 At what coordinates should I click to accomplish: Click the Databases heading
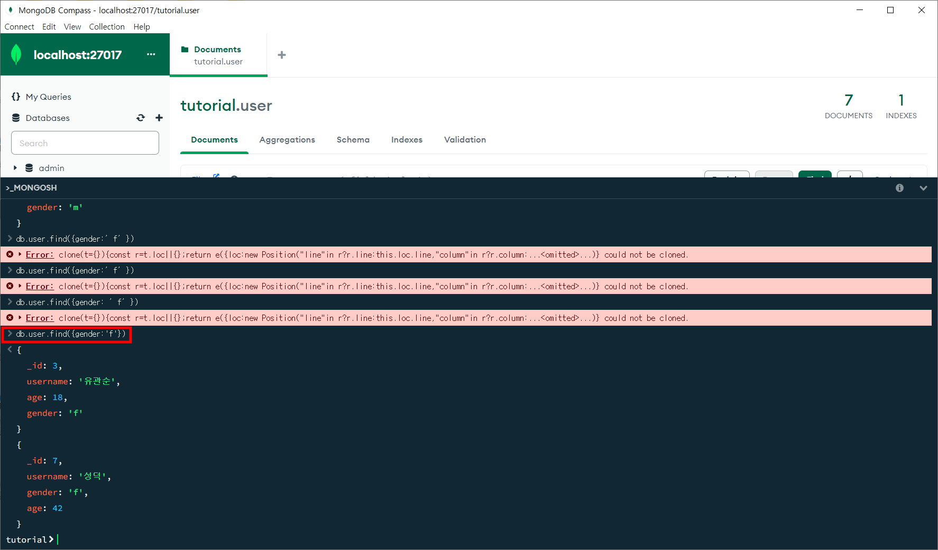click(48, 118)
